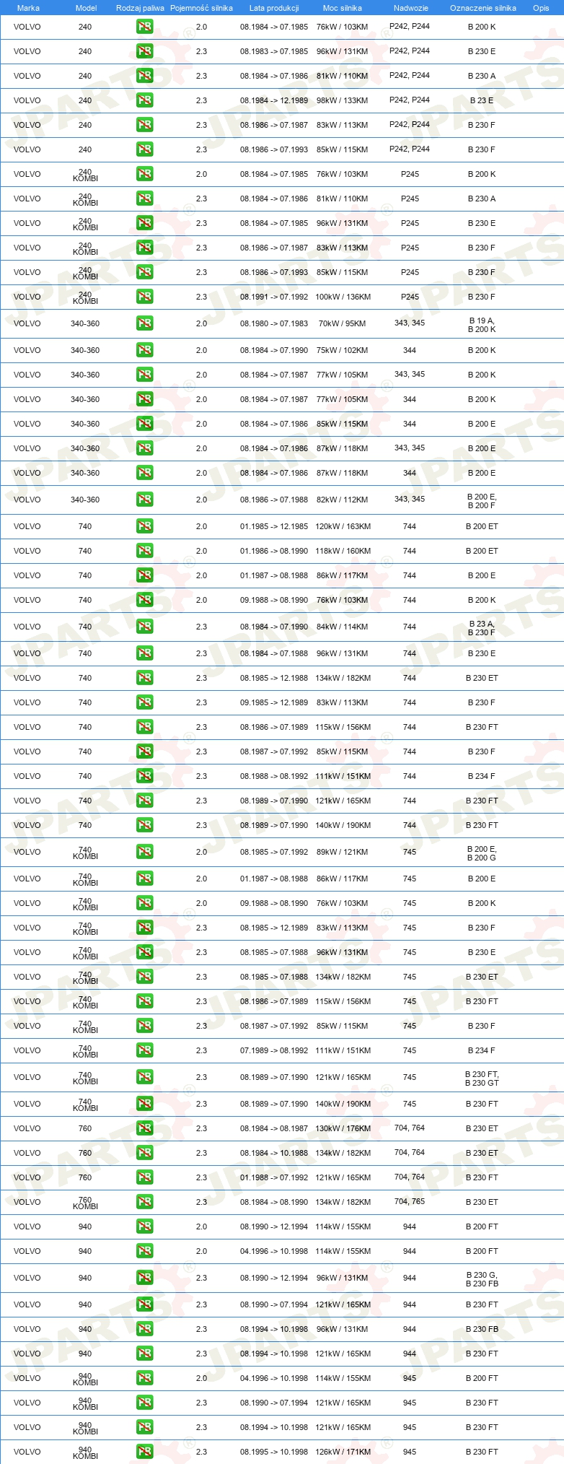The width and height of the screenshot is (564, 1464).
Task: Click the production years 08.1980 -> 07.1983
Action: [x=274, y=323]
